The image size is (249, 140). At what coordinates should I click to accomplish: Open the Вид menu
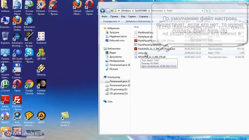123,16
